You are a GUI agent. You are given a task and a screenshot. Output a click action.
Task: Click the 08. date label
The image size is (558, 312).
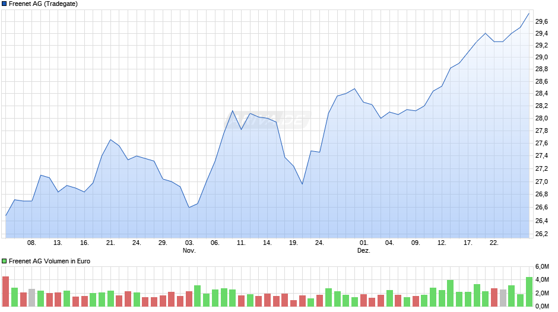[31, 243]
